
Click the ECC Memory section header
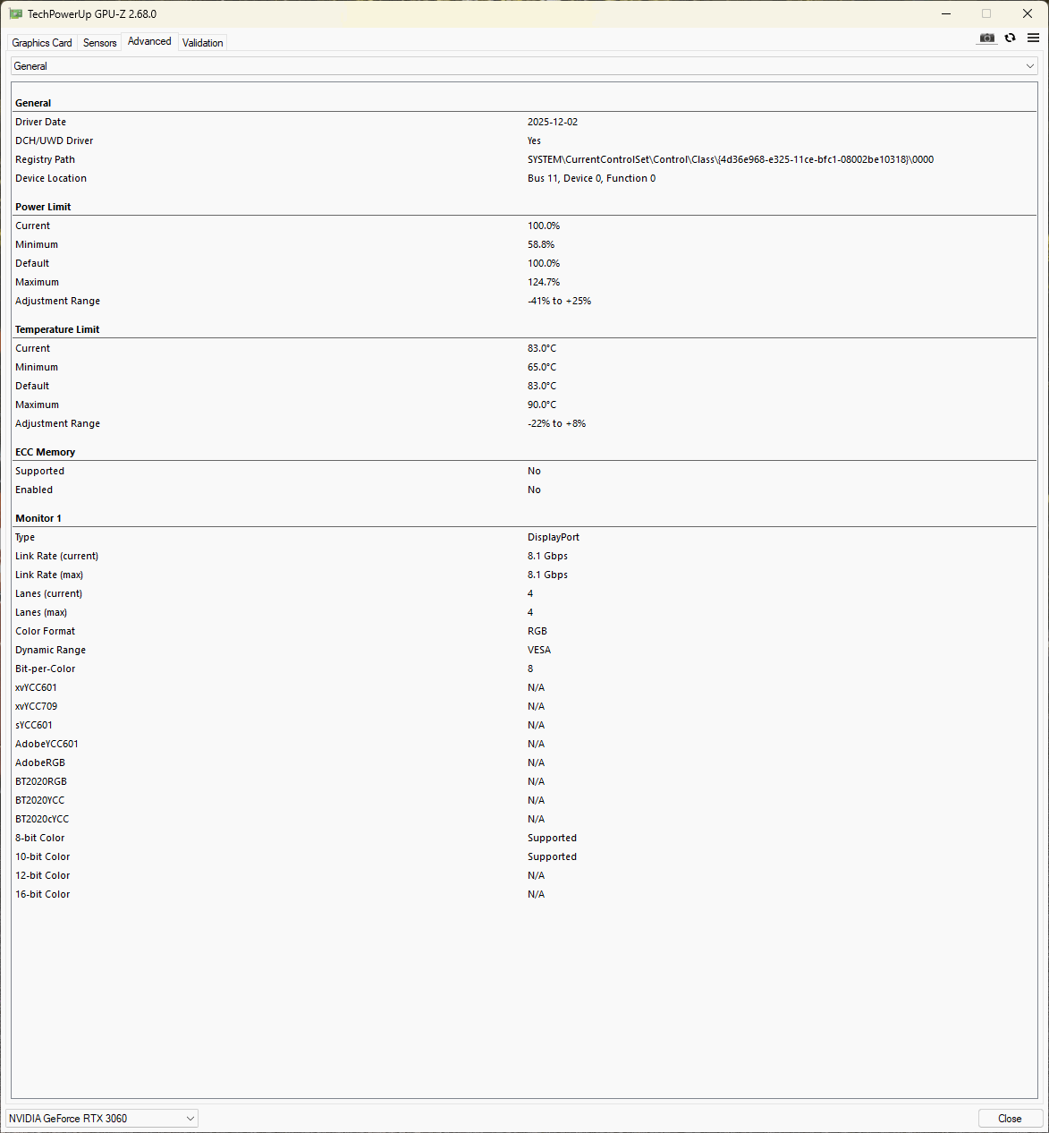tap(45, 452)
